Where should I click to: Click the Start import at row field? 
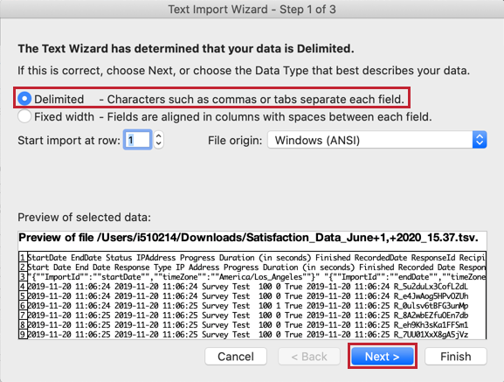(x=137, y=140)
